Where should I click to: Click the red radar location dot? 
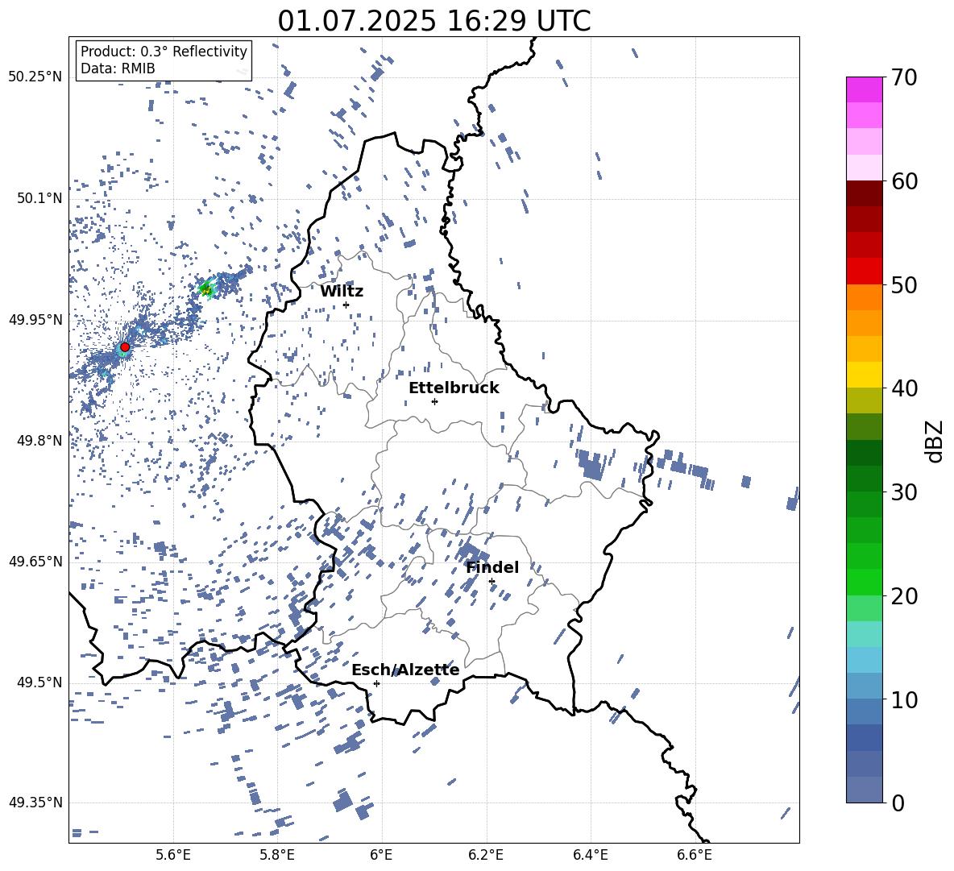(125, 347)
